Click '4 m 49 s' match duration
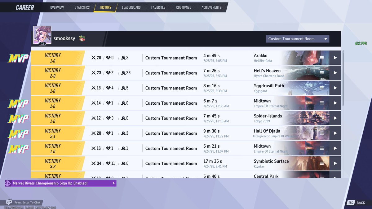The height and width of the screenshot is (209, 372). pos(211,55)
